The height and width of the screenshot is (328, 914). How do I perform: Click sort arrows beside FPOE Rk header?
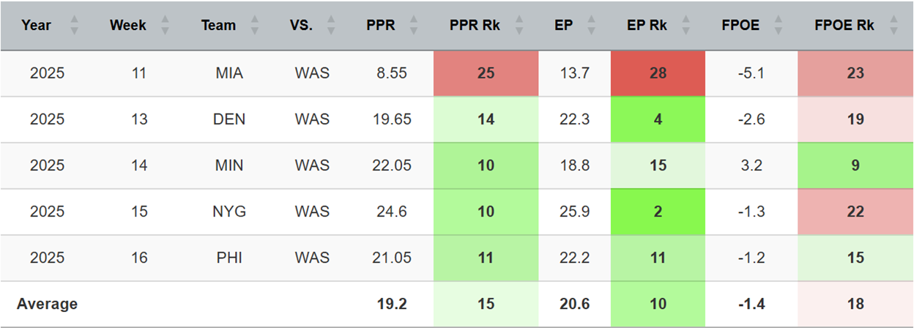pos(893,26)
